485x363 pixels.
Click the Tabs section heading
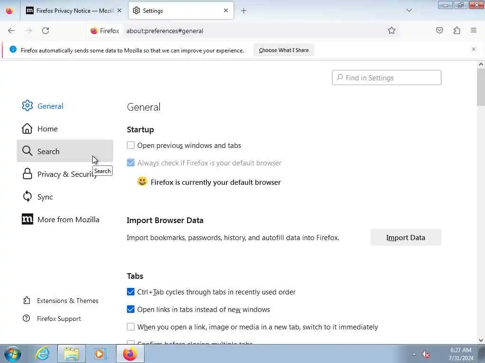click(135, 276)
